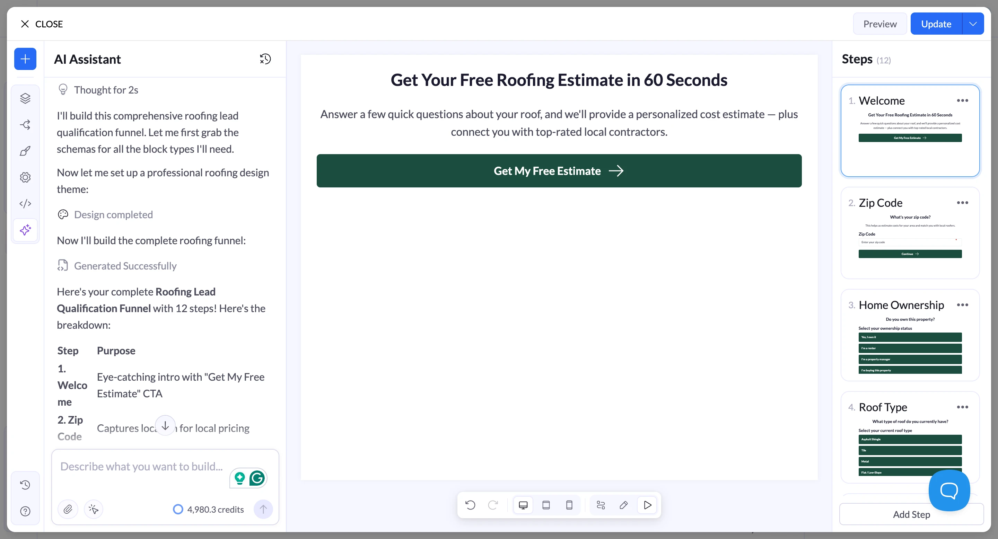Undo the last change
998x539 pixels.
(x=470, y=505)
